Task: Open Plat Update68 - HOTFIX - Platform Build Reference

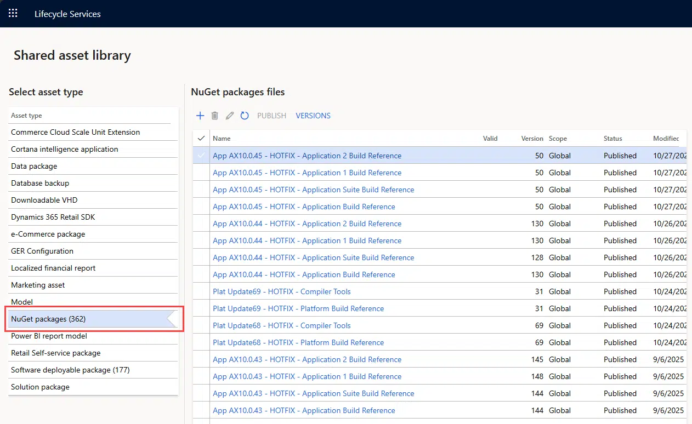Action: click(x=298, y=342)
